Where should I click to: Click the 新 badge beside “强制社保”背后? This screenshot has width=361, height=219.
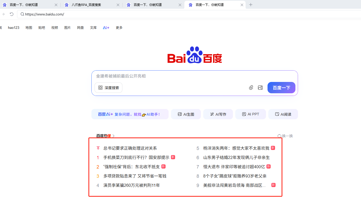163,166
